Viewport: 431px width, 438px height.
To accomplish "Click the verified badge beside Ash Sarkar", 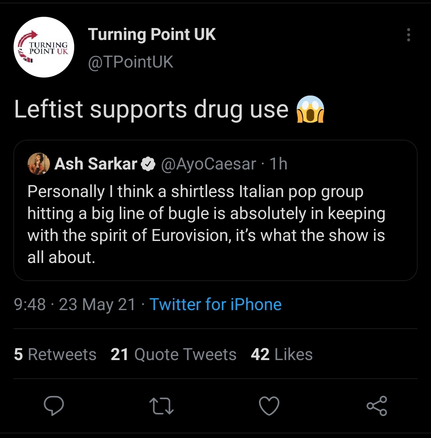I will click(x=149, y=164).
